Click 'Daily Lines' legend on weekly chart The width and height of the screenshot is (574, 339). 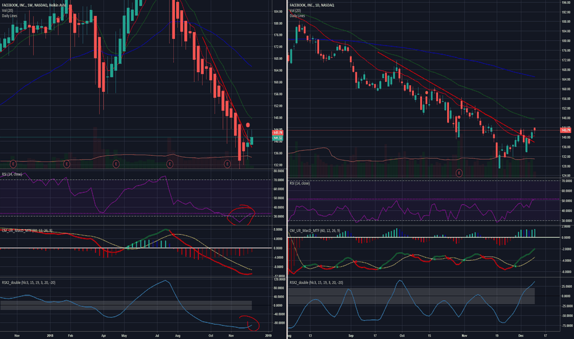[9, 16]
